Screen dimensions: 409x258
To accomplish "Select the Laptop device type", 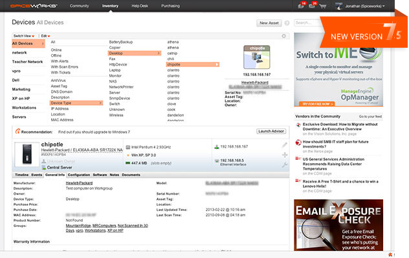I will point(115,70).
